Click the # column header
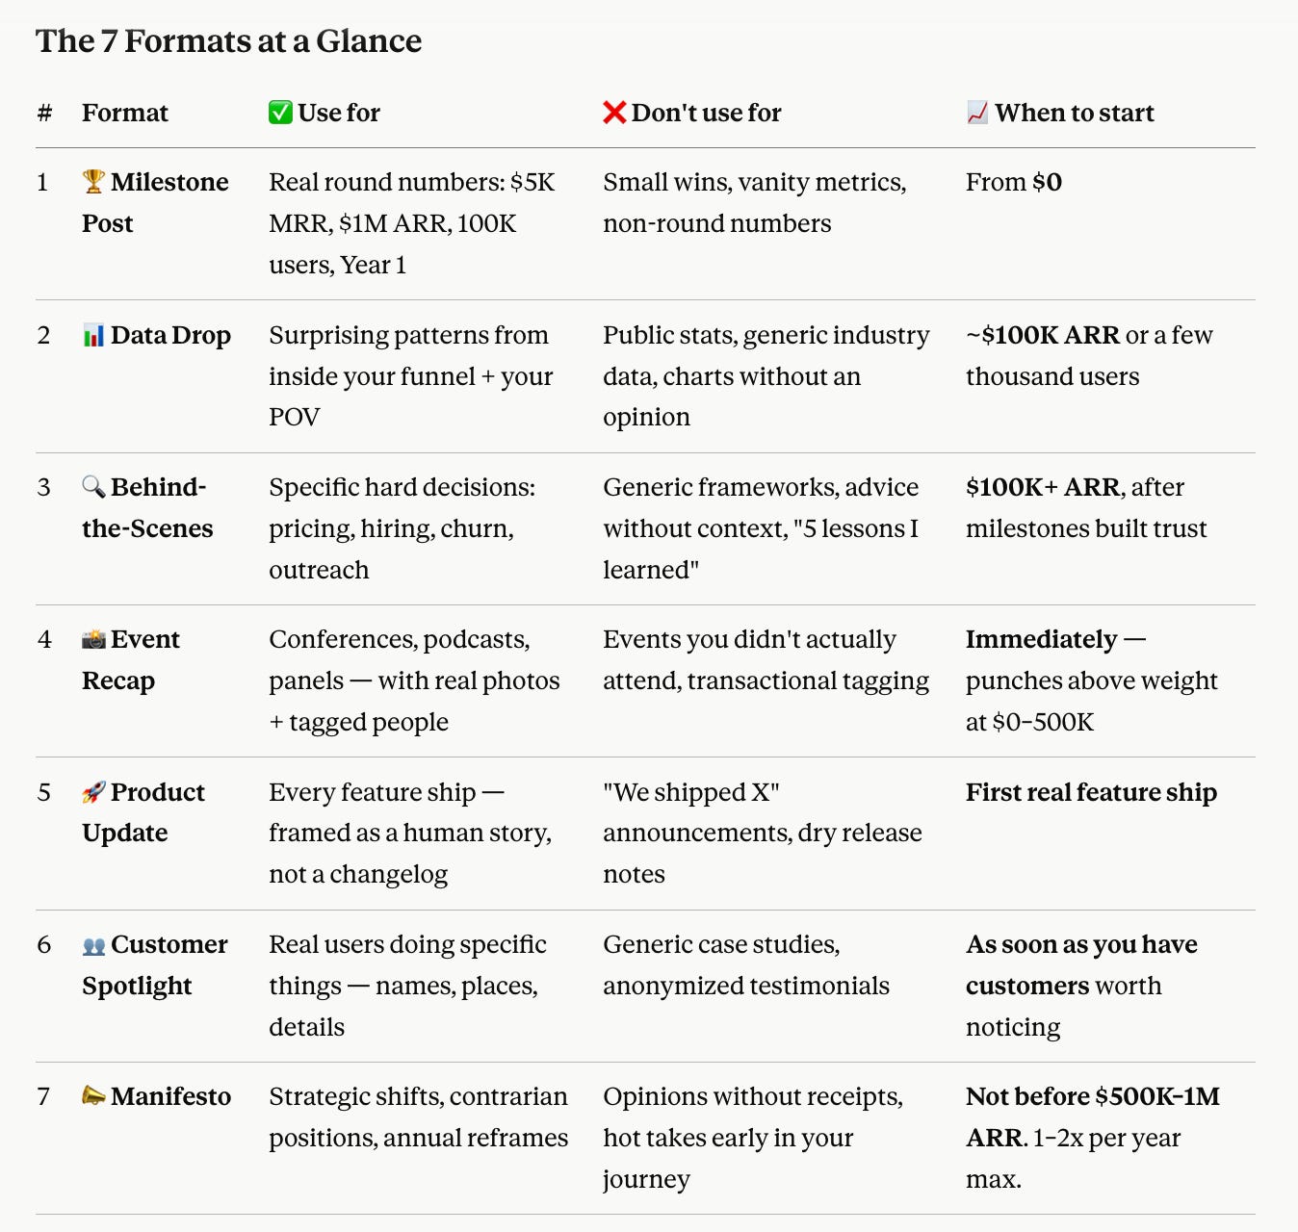This screenshot has height=1232, width=1298. click(x=44, y=113)
